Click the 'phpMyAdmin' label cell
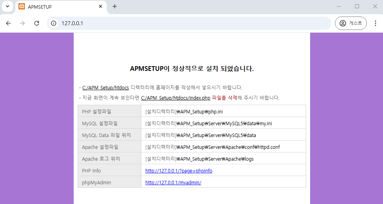Image resolution: width=383 pixels, height=204 pixels. pos(110,182)
